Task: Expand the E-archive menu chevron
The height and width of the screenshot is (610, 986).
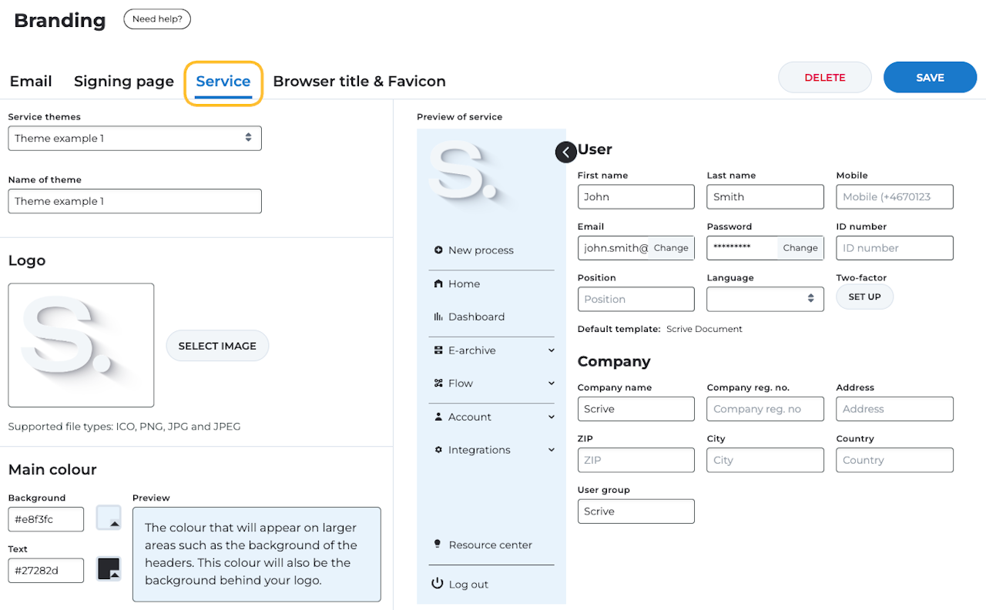Action: (x=552, y=350)
